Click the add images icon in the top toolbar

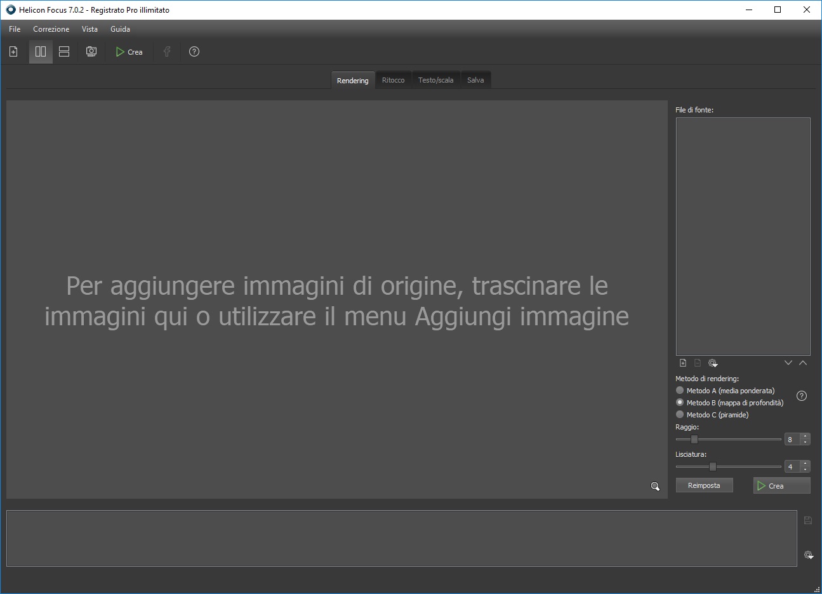[13, 51]
